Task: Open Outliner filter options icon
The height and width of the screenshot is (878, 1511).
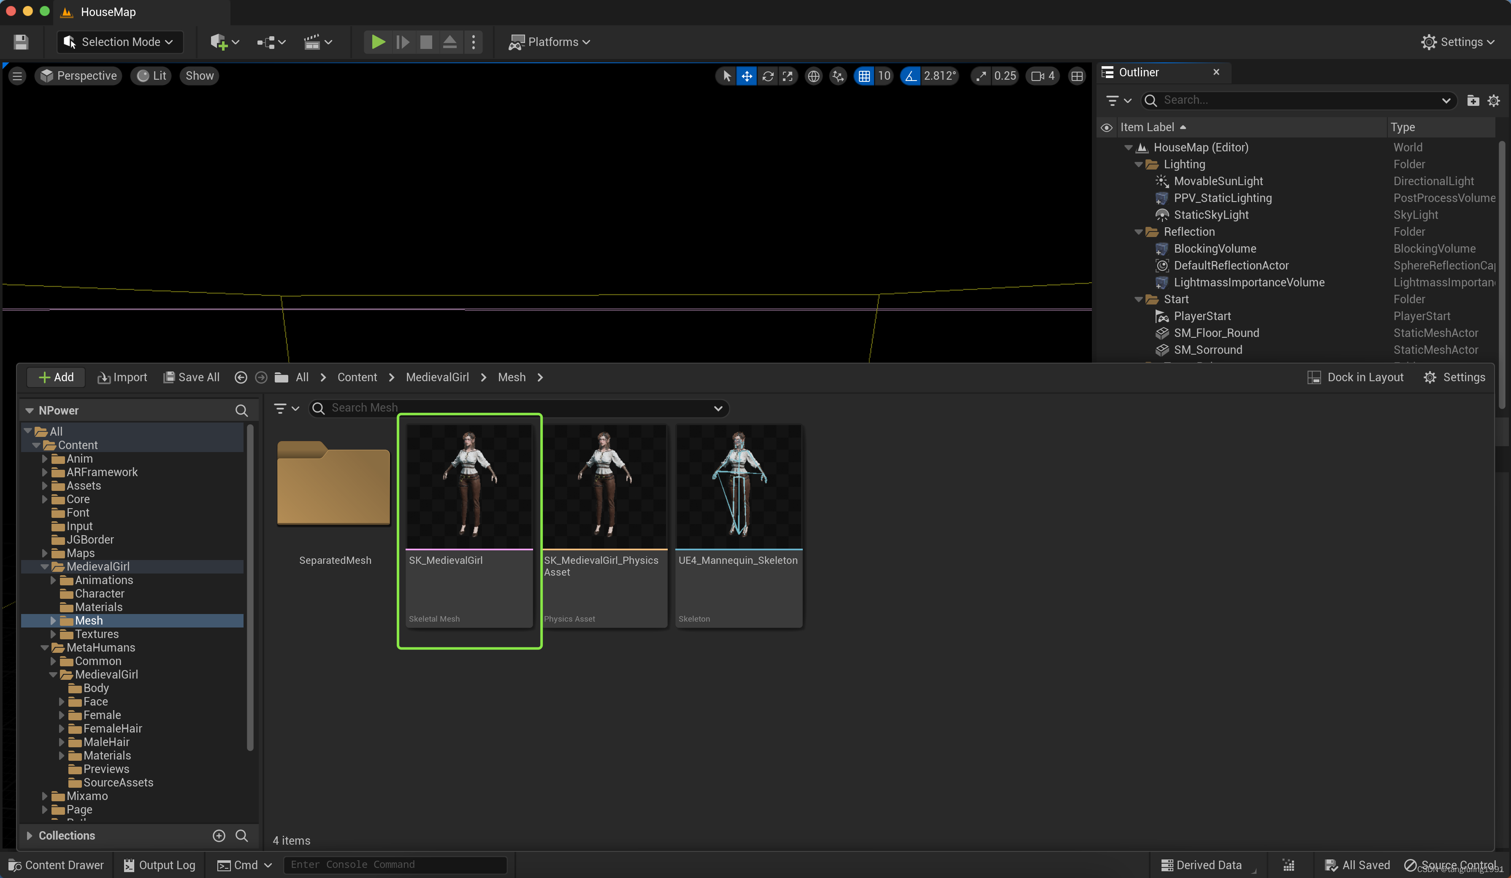Action: click(x=1118, y=101)
